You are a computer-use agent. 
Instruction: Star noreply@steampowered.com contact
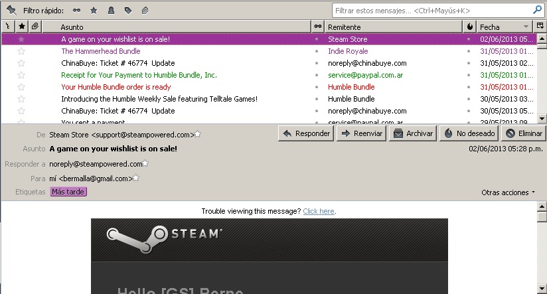click(x=145, y=163)
